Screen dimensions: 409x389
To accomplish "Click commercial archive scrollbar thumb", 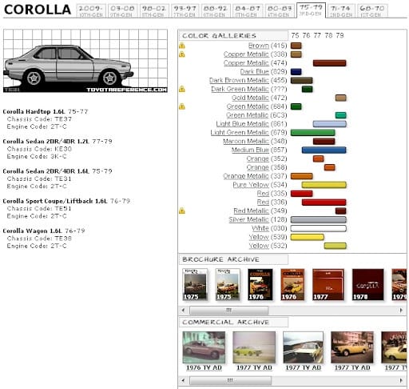I will [x=231, y=380].
